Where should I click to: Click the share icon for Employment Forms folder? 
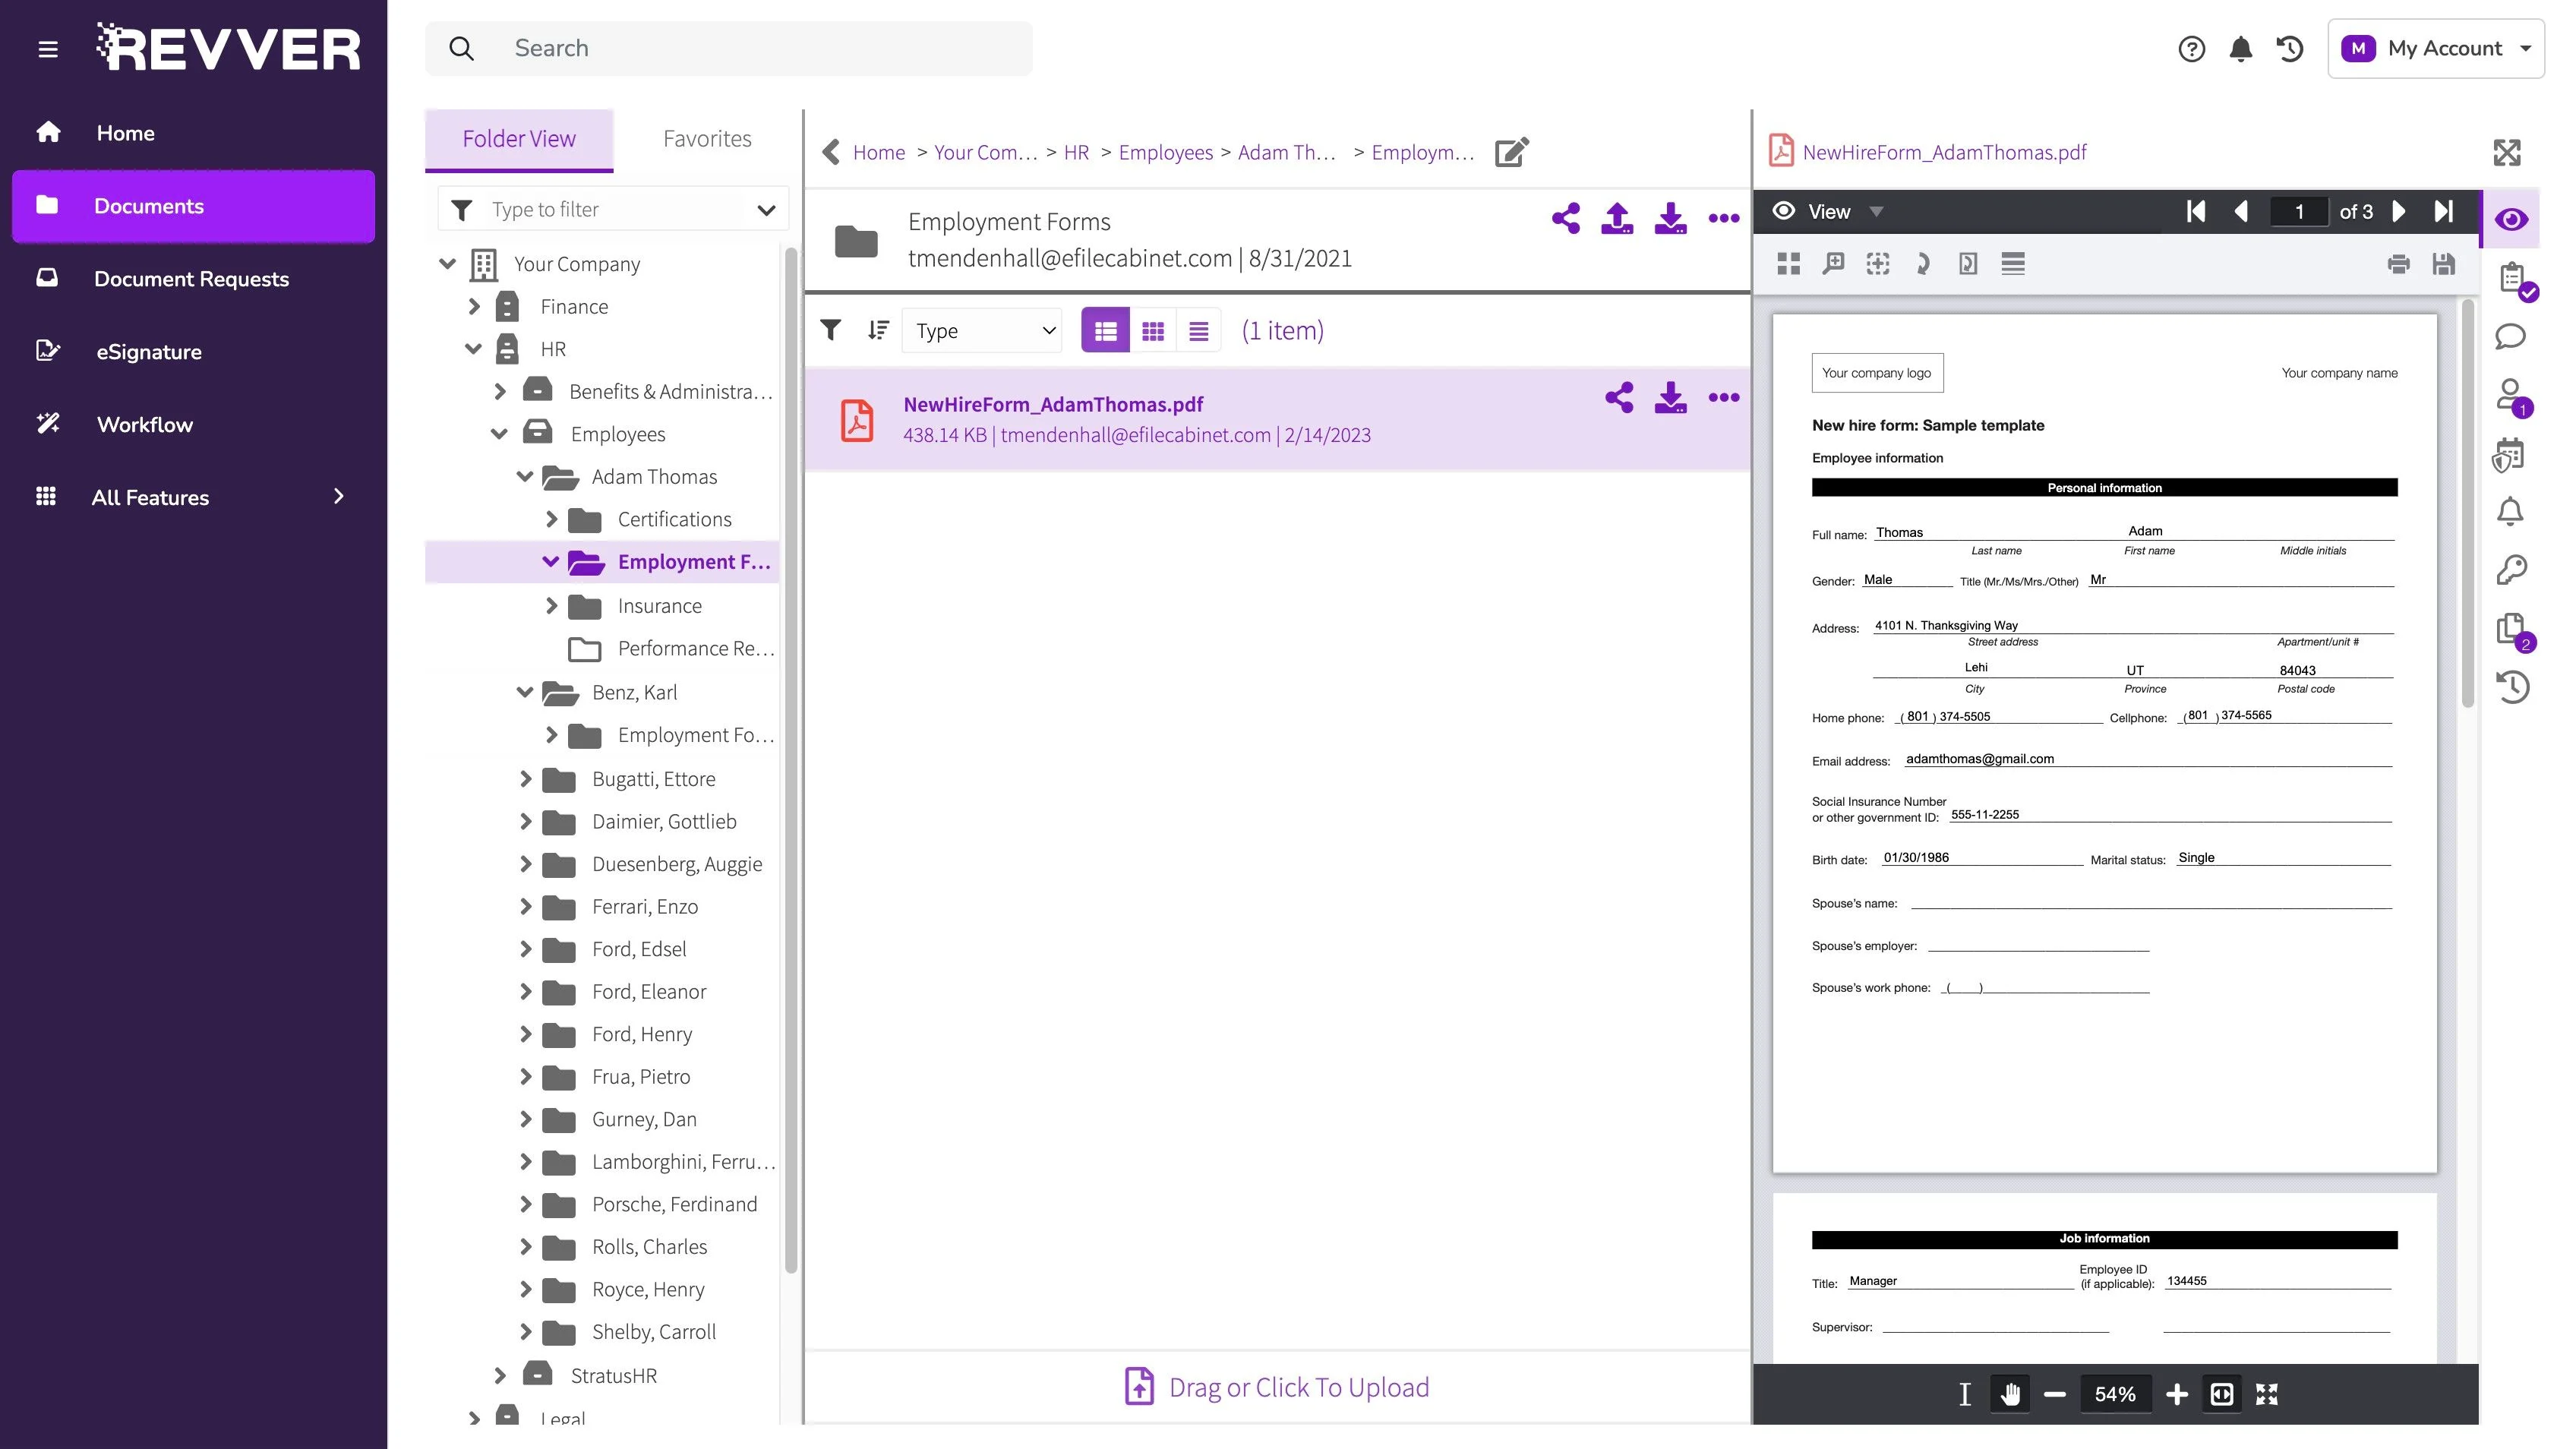pyautogui.click(x=1566, y=218)
